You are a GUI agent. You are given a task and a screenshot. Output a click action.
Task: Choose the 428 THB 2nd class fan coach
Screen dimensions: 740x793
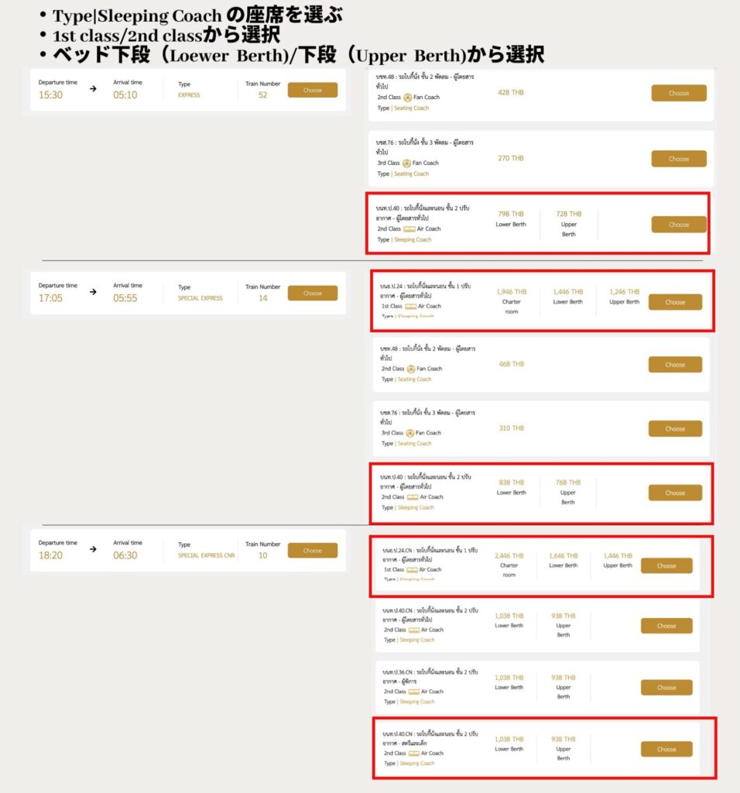pos(678,93)
